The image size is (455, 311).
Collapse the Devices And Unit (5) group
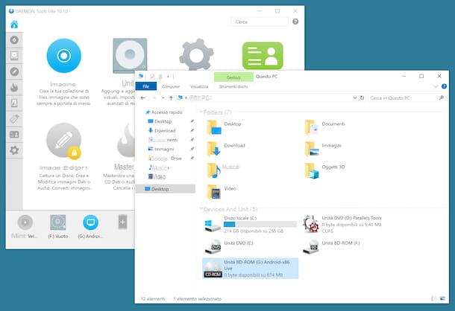201,209
